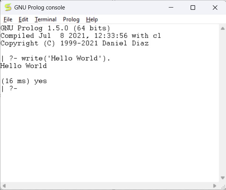This screenshot has height=190, width=226.
Task: Click the horizontal scrollbar right arrow
Action: click(x=215, y=186)
